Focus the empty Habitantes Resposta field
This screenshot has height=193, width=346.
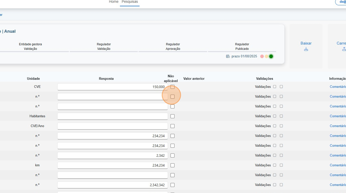point(112,116)
